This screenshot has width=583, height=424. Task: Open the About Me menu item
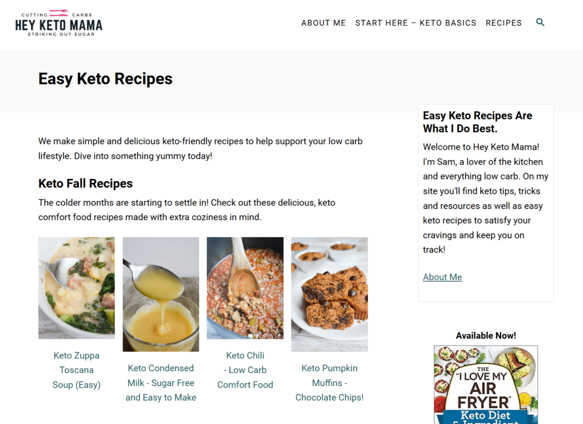pyautogui.click(x=323, y=23)
